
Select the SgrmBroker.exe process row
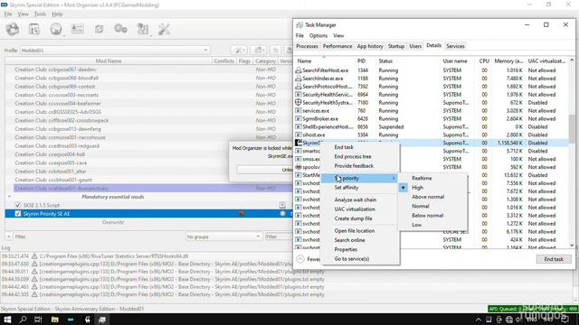tap(432, 118)
